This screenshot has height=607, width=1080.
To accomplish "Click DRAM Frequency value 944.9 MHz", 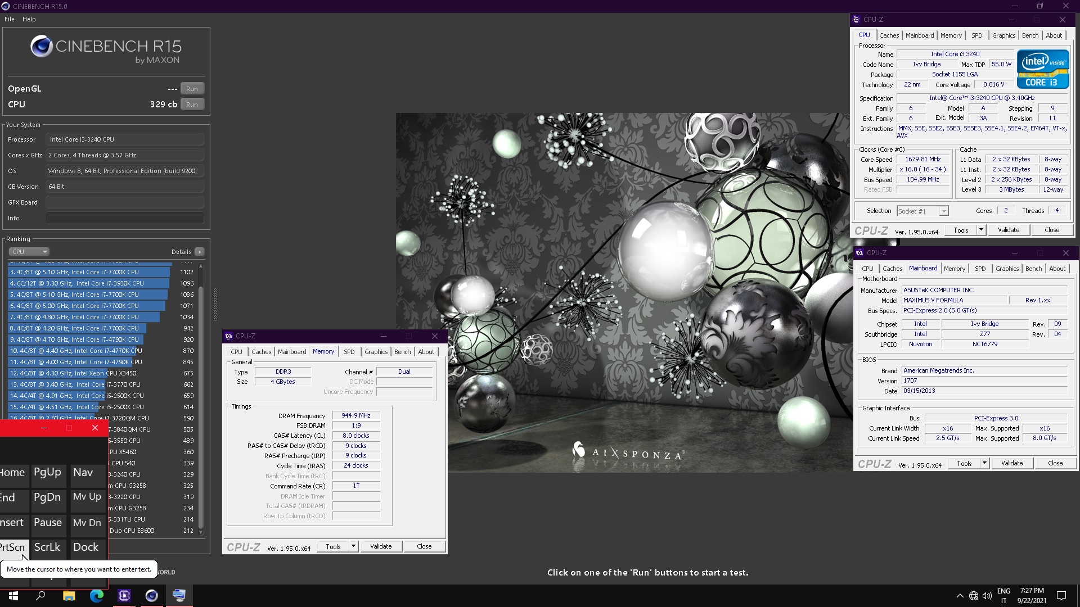I will click(356, 416).
